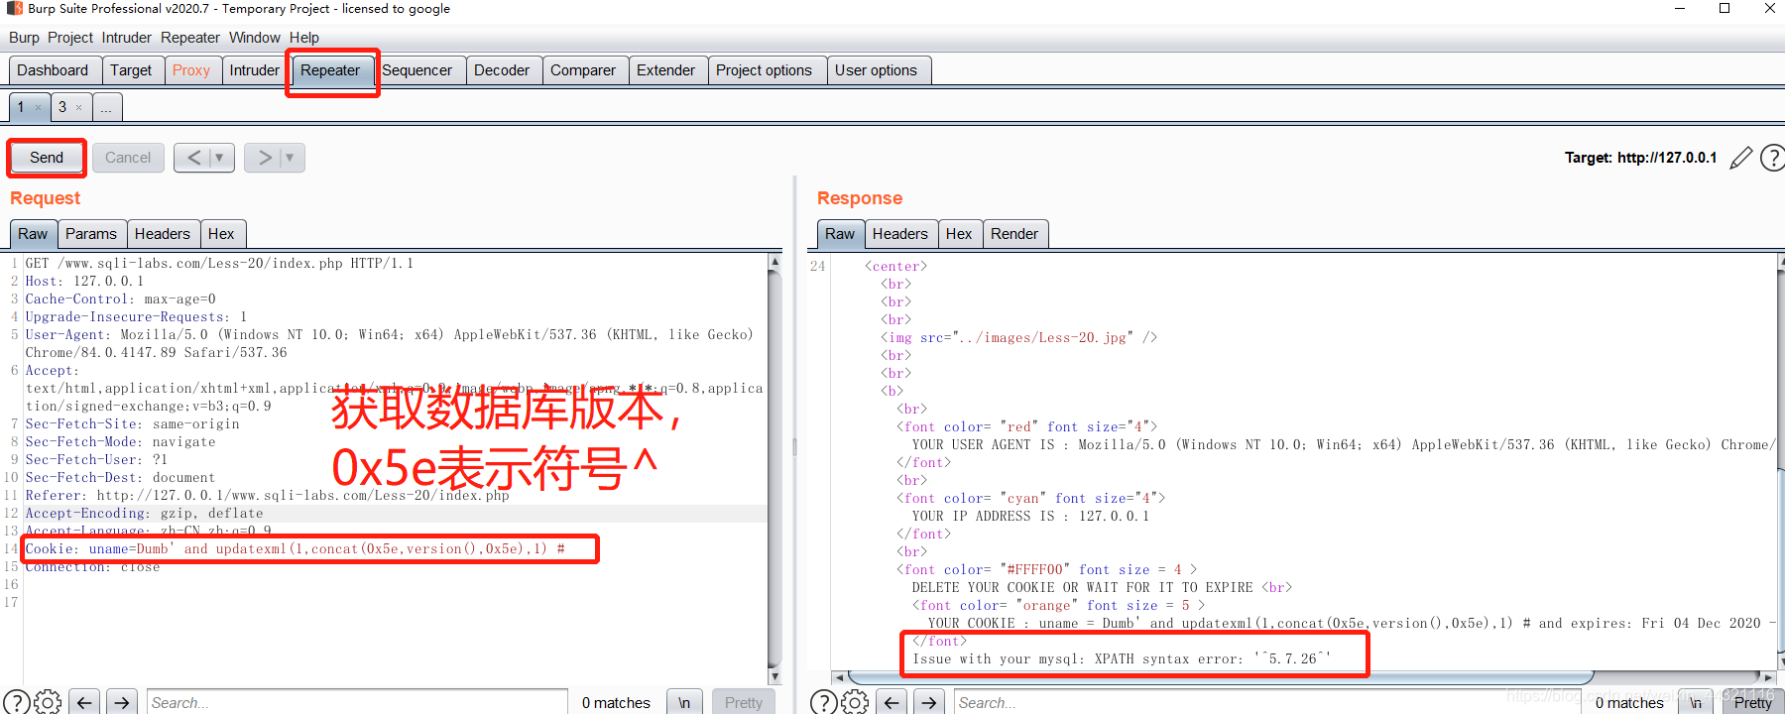1785x714 pixels.
Task: Open the Window menu
Action: point(255,38)
